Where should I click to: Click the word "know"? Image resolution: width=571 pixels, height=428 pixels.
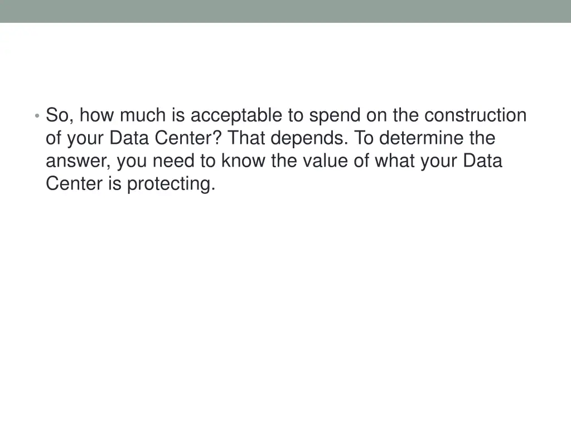pos(244,161)
